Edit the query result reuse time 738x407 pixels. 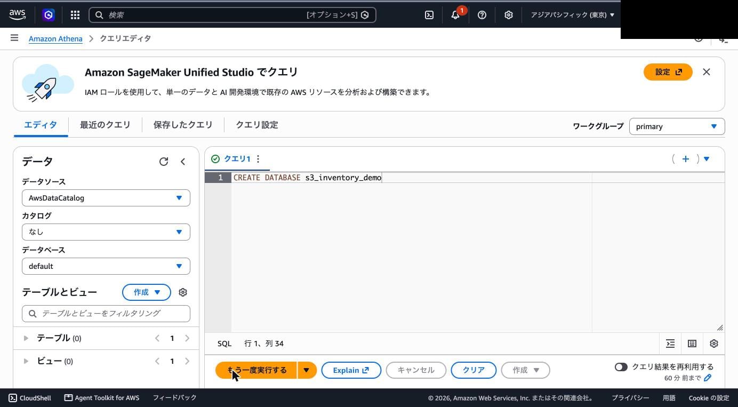[x=708, y=378]
